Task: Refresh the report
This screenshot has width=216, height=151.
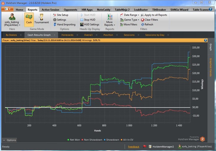Action: click(x=147, y=24)
